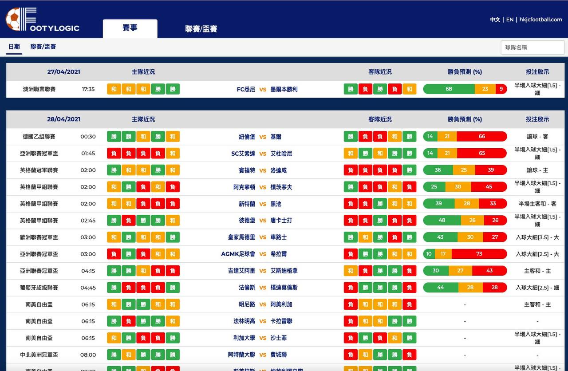Screen dimensions: 568x371
Task: Open FC悉尼 team link
Action: 246,89
